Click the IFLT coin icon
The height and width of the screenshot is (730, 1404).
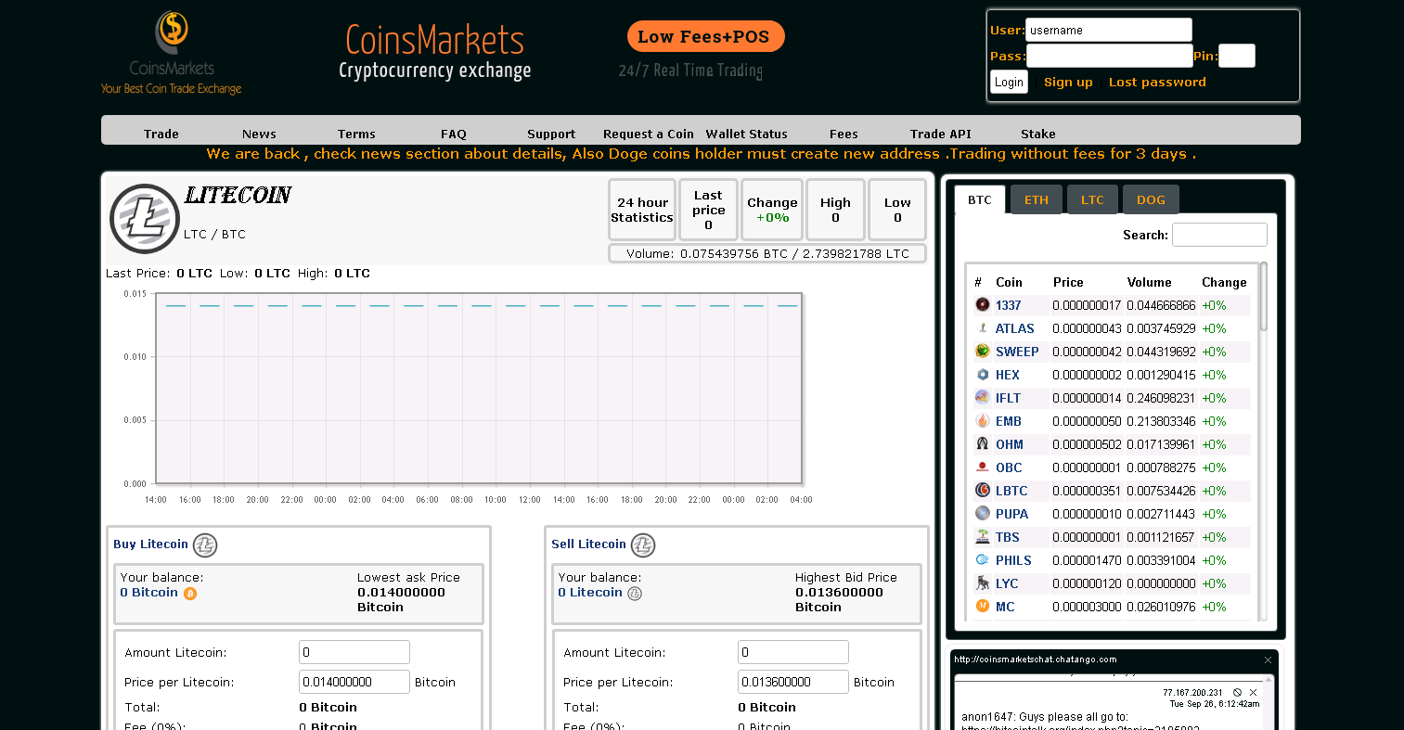click(983, 397)
